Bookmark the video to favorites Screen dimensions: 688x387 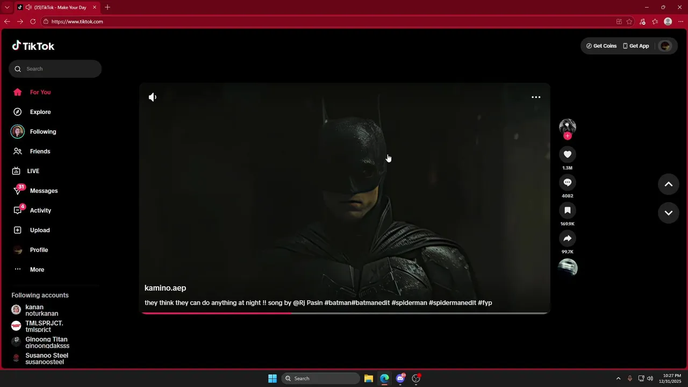tap(567, 211)
